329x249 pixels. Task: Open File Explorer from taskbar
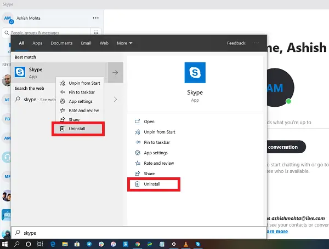pyautogui.click(x=65, y=244)
